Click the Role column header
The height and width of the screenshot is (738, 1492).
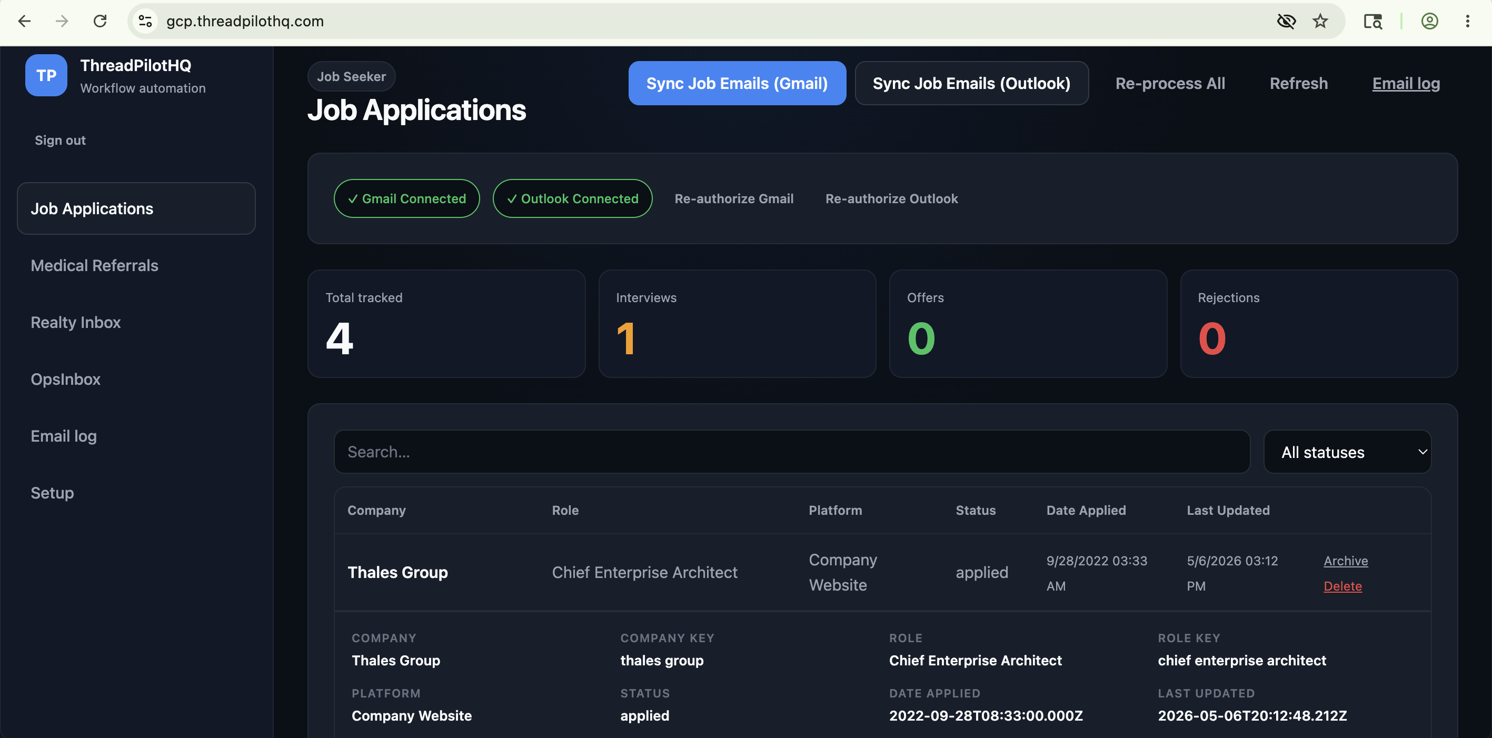[x=565, y=511]
